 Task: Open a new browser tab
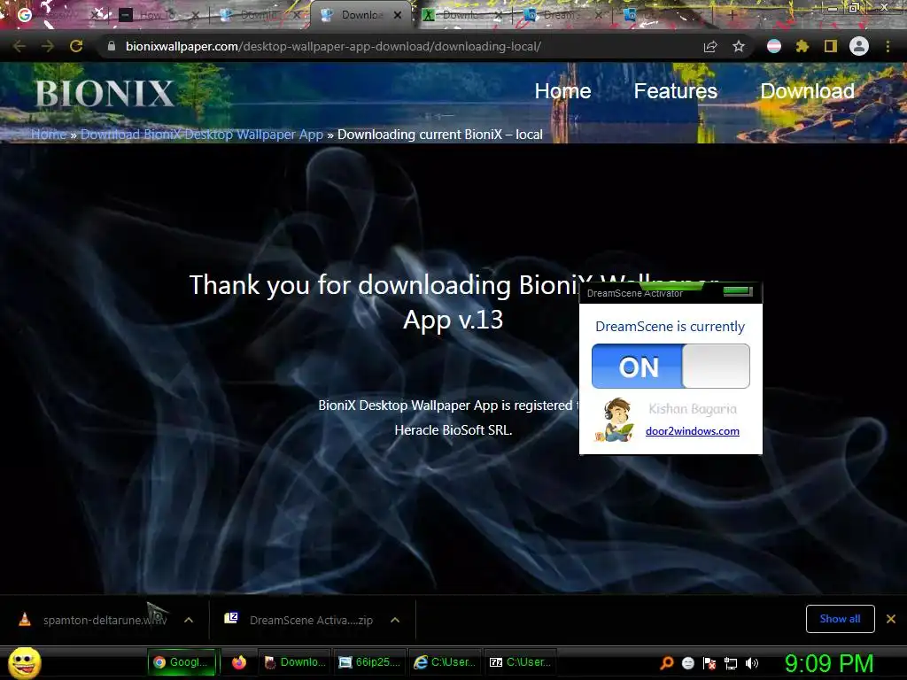tap(732, 15)
